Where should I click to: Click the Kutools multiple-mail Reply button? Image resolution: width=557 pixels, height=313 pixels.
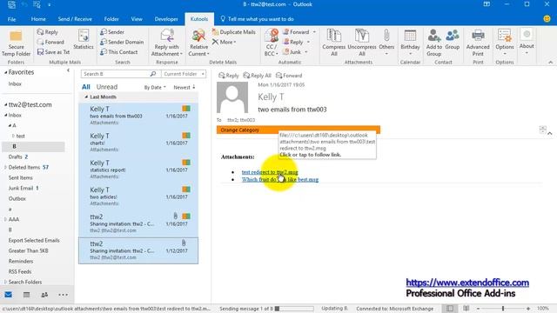[48, 32]
